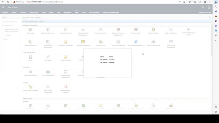Open the user profile icon in the QRadar header
Viewport: 219px width, 123px height.
point(209,7)
